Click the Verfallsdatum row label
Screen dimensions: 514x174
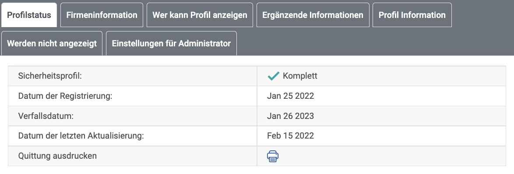point(46,116)
